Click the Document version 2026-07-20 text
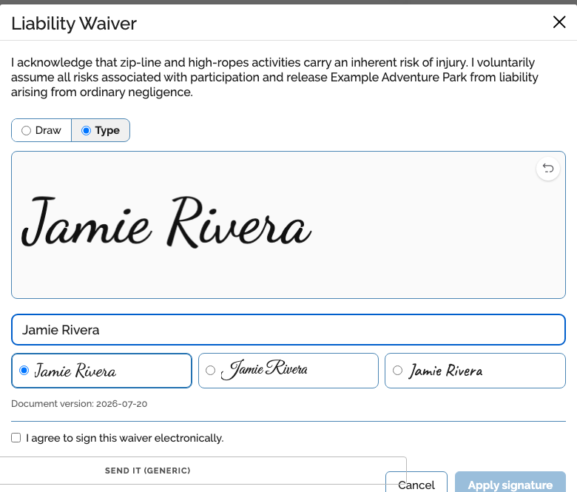577x492 pixels. pyautogui.click(x=79, y=404)
